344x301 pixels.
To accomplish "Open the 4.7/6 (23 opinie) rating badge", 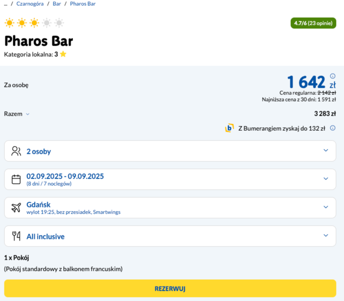I will [x=313, y=23].
